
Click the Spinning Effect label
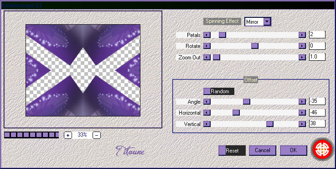pyautogui.click(x=222, y=21)
